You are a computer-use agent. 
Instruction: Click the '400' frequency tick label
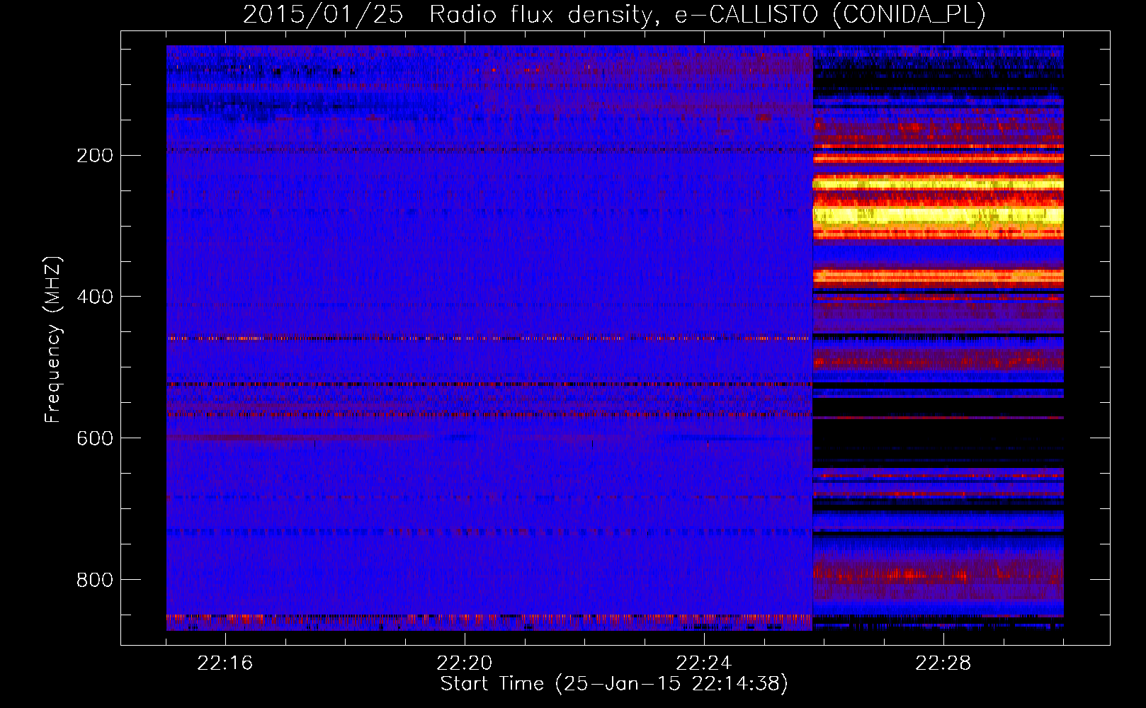[x=95, y=297]
